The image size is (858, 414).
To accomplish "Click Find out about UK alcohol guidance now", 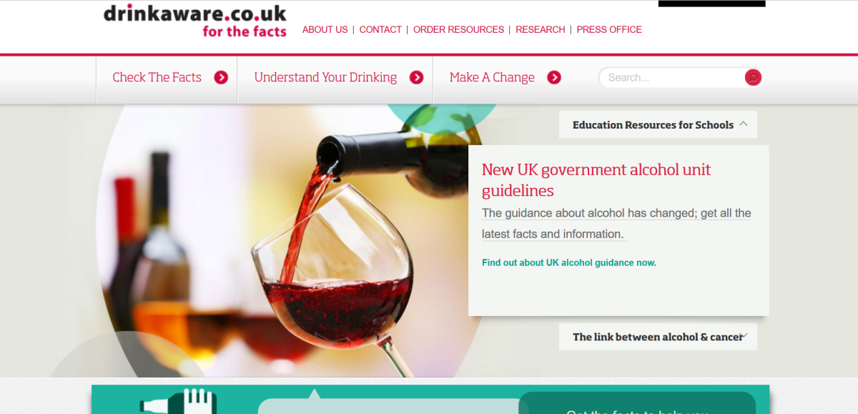I will [x=569, y=262].
